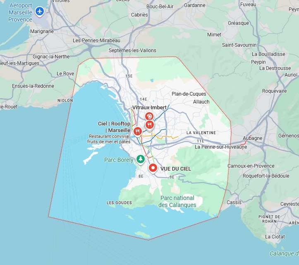
Task: Click the Restaurant convivial description text
Action: pyautogui.click(x=109, y=139)
